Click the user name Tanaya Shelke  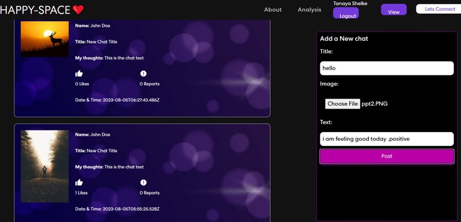350,3
